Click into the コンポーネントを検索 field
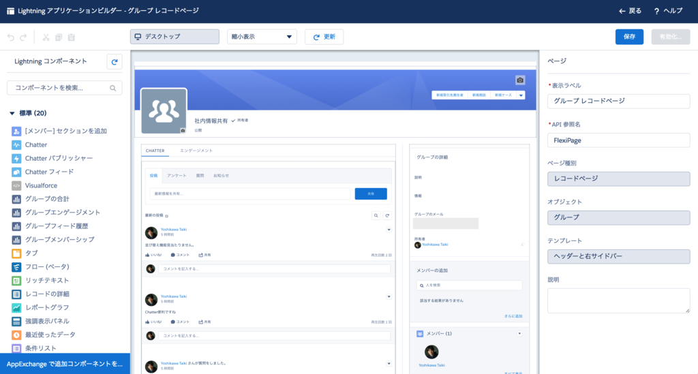Screen dimensions: 698x374 (65, 88)
